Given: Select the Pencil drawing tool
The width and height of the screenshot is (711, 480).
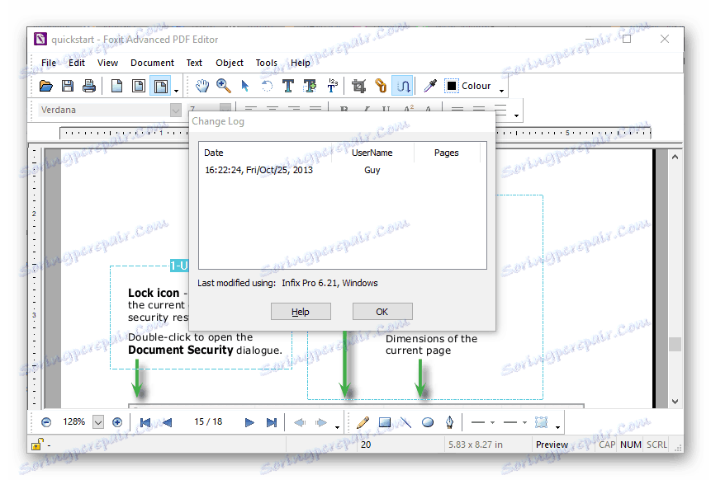Looking at the screenshot, I should pos(363,422).
